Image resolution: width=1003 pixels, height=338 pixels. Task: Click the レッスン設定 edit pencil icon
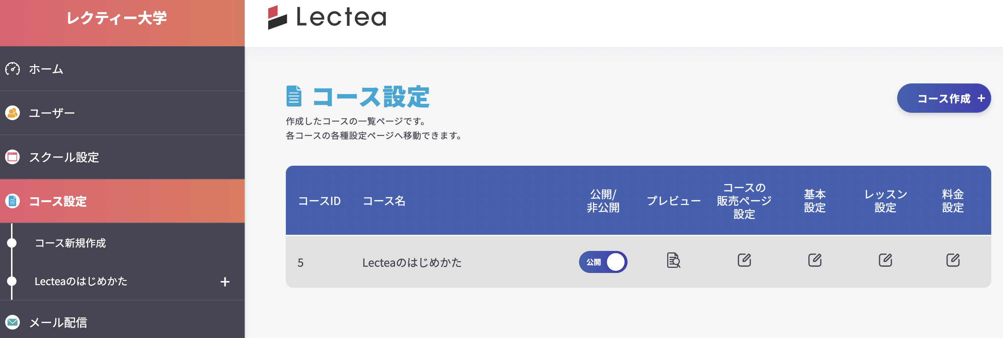[x=885, y=260]
